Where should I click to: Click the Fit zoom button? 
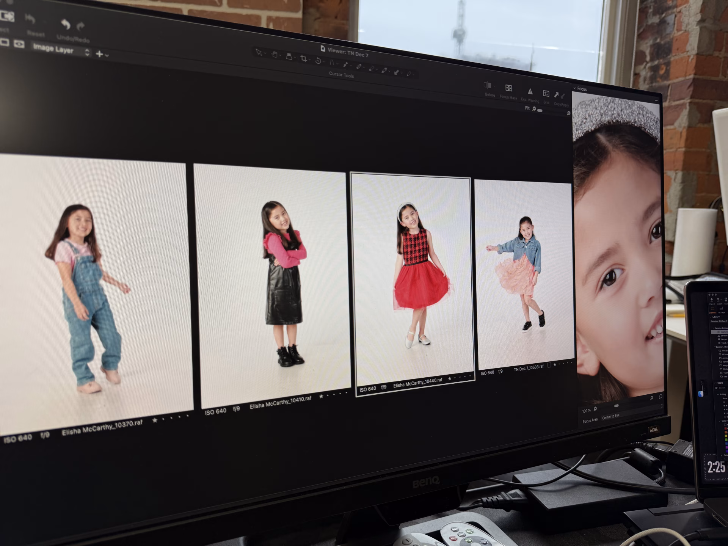click(x=527, y=108)
